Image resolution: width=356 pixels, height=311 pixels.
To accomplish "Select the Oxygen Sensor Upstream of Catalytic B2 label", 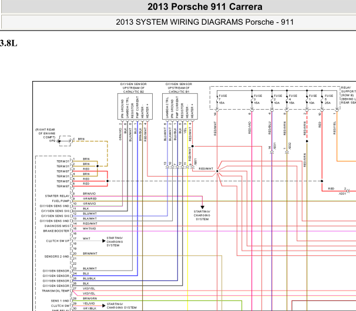I will pyautogui.click(x=133, y=88).
